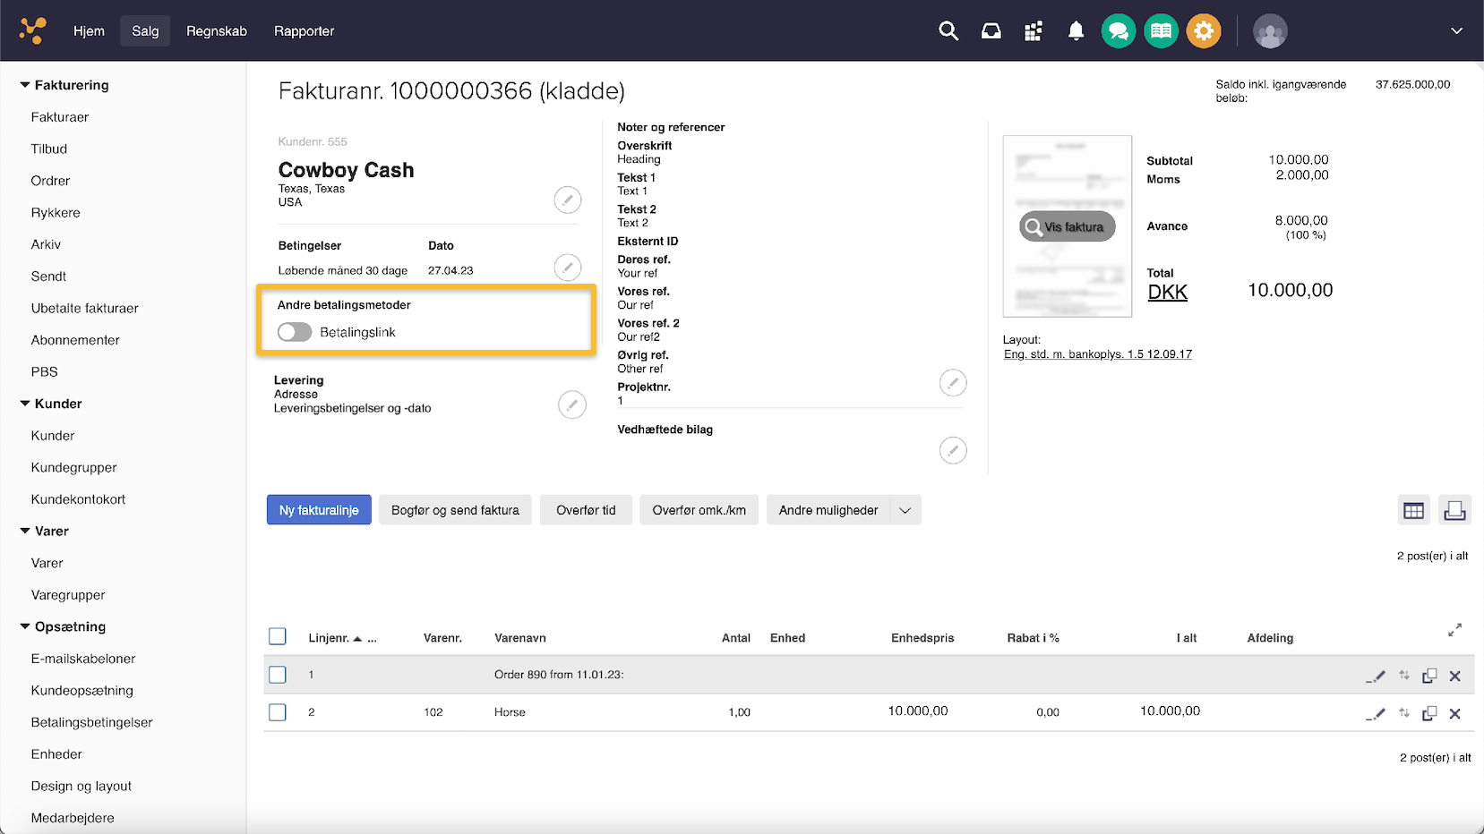
Task: Open the Eng. std. m. bankoplys layout link
Action: pyautogui.click(x=1097, y=354)
